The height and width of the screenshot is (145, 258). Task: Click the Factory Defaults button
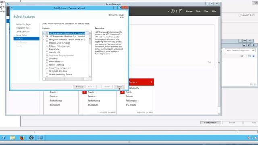point(210,122)
